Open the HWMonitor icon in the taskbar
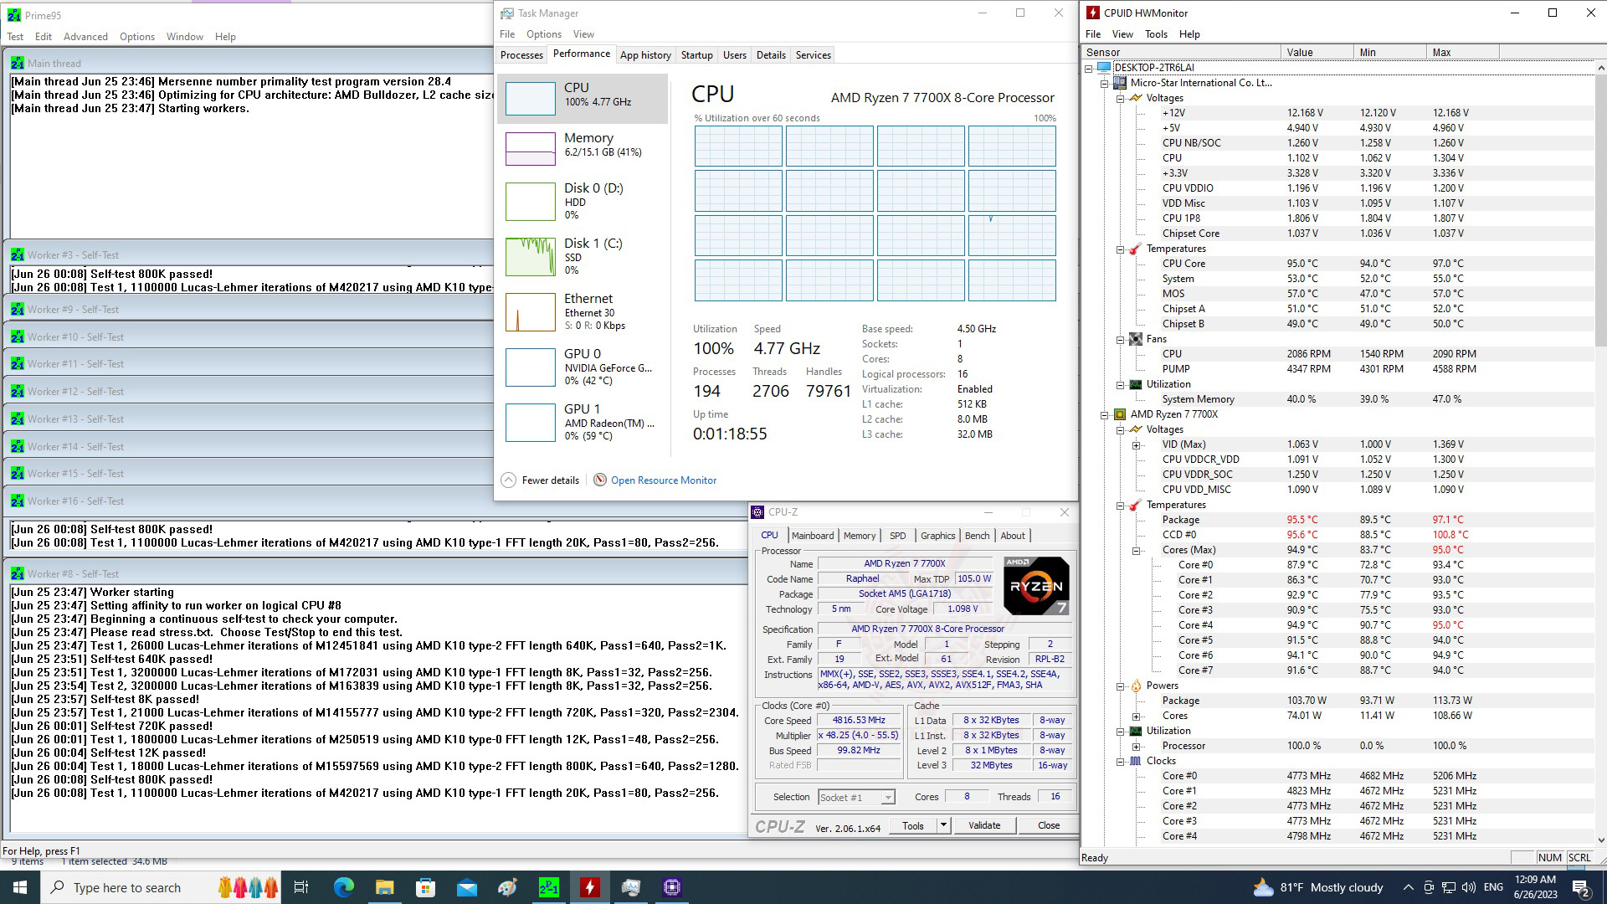Viewport: 1607px width, 904px height. (590, 887)
